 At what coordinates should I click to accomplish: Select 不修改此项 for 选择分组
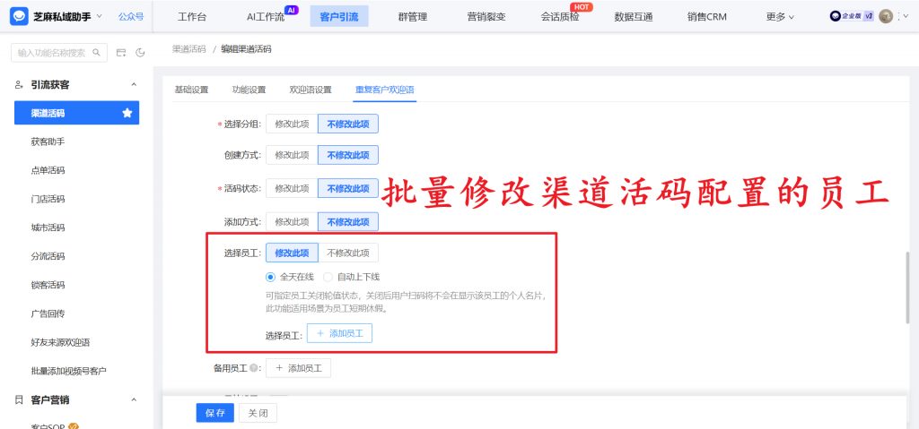click(x=348, y=124)
